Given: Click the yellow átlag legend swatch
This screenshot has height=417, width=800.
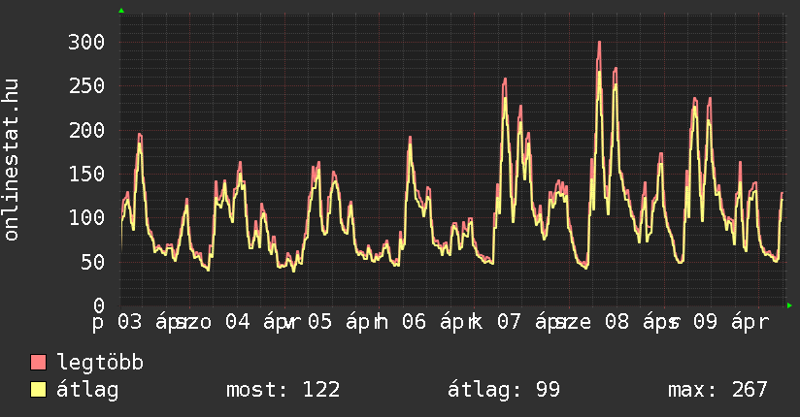Looking at the screenshot, I should 39,390.
